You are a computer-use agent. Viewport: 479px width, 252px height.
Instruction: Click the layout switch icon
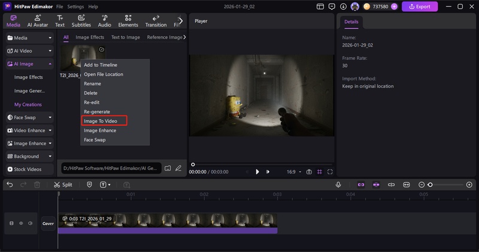(x=320, y=7)
